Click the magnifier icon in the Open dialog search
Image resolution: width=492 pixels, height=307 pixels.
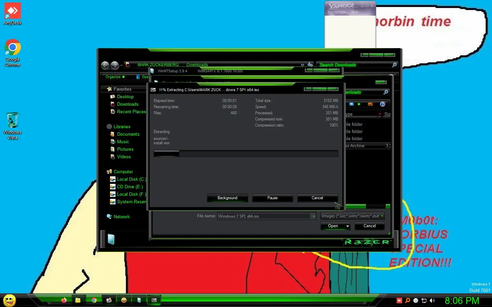point(386,92)
